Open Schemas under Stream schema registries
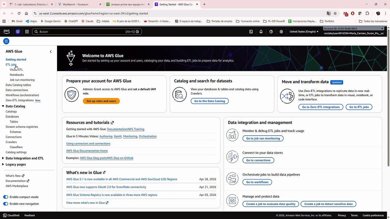The image size is (390, 219). pos(15,132)
